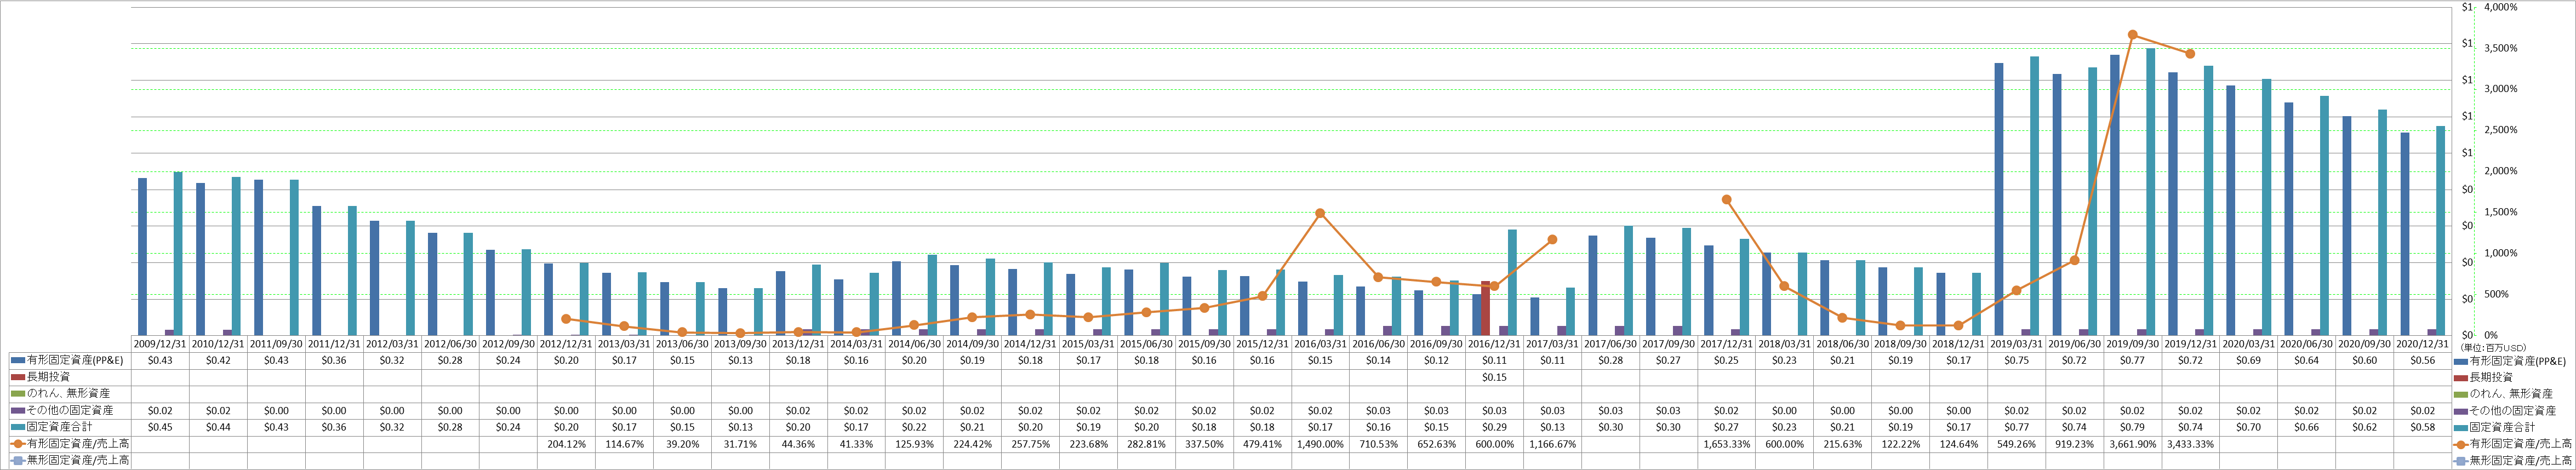This screenshot has height=470, width=2576.
Task: Select the $0.15 長期投資 cell under 2016/12/31
Action: (1494, 377)
